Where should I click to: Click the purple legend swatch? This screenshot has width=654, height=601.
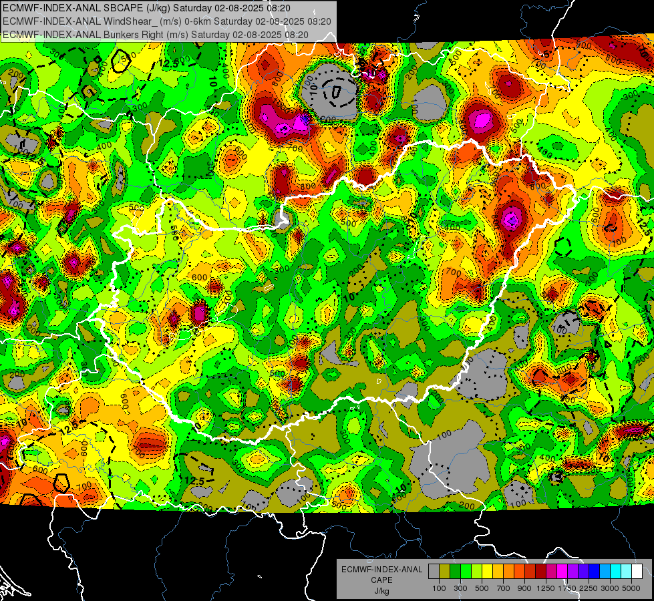tap(573, 572)
